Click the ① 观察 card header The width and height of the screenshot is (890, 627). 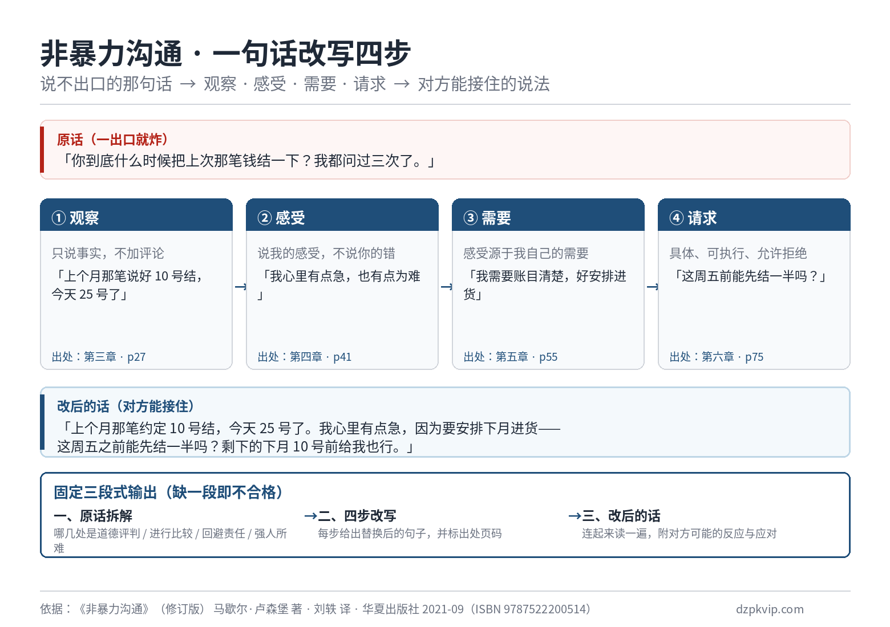(x=136, y=215)
